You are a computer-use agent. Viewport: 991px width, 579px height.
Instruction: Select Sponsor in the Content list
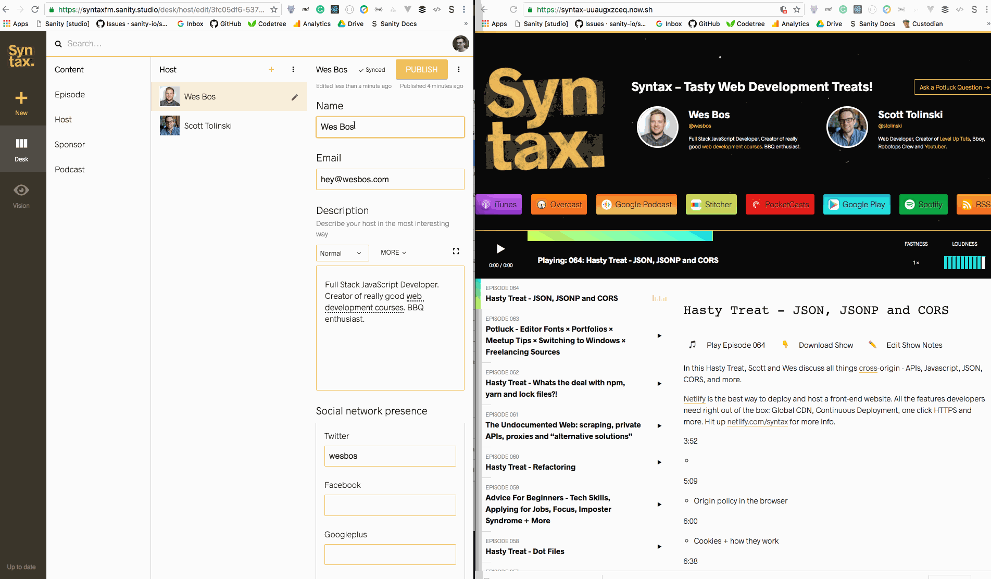click(x=70, y=144)
